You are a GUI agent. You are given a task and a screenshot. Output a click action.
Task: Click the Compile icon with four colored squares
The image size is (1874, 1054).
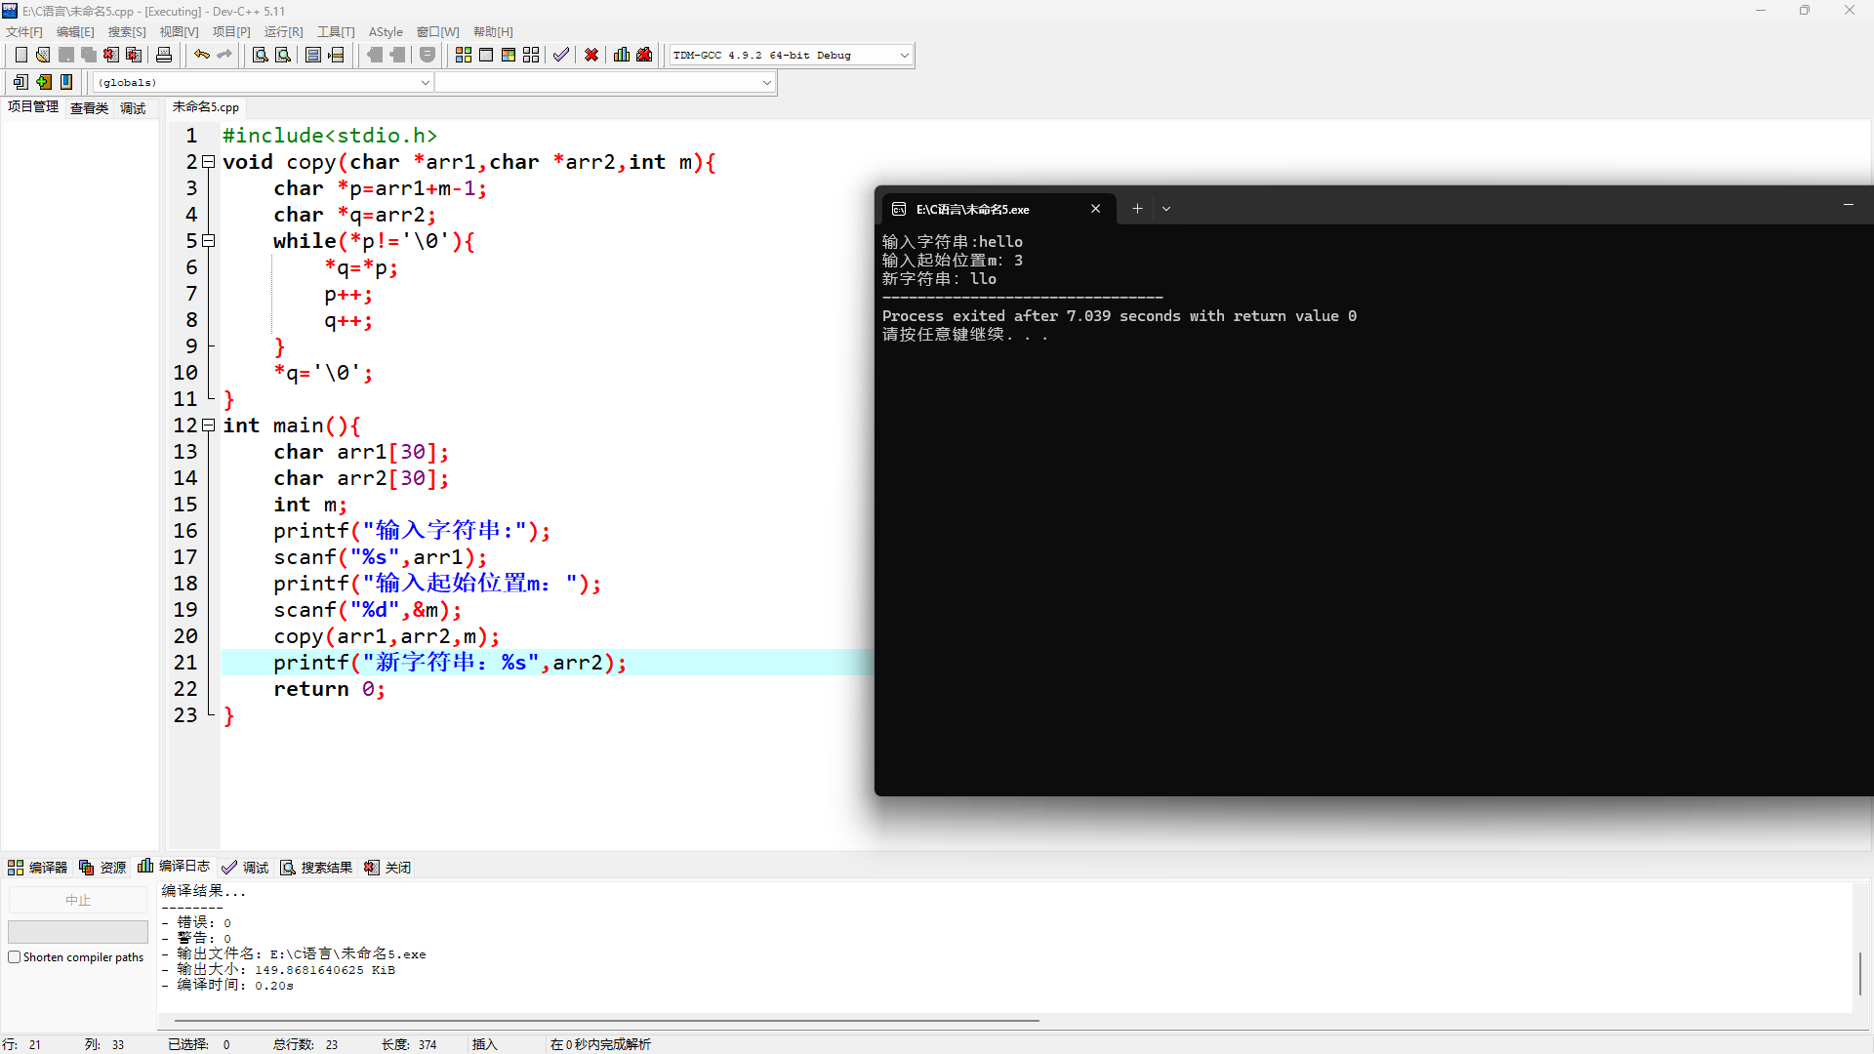point(464,55)
